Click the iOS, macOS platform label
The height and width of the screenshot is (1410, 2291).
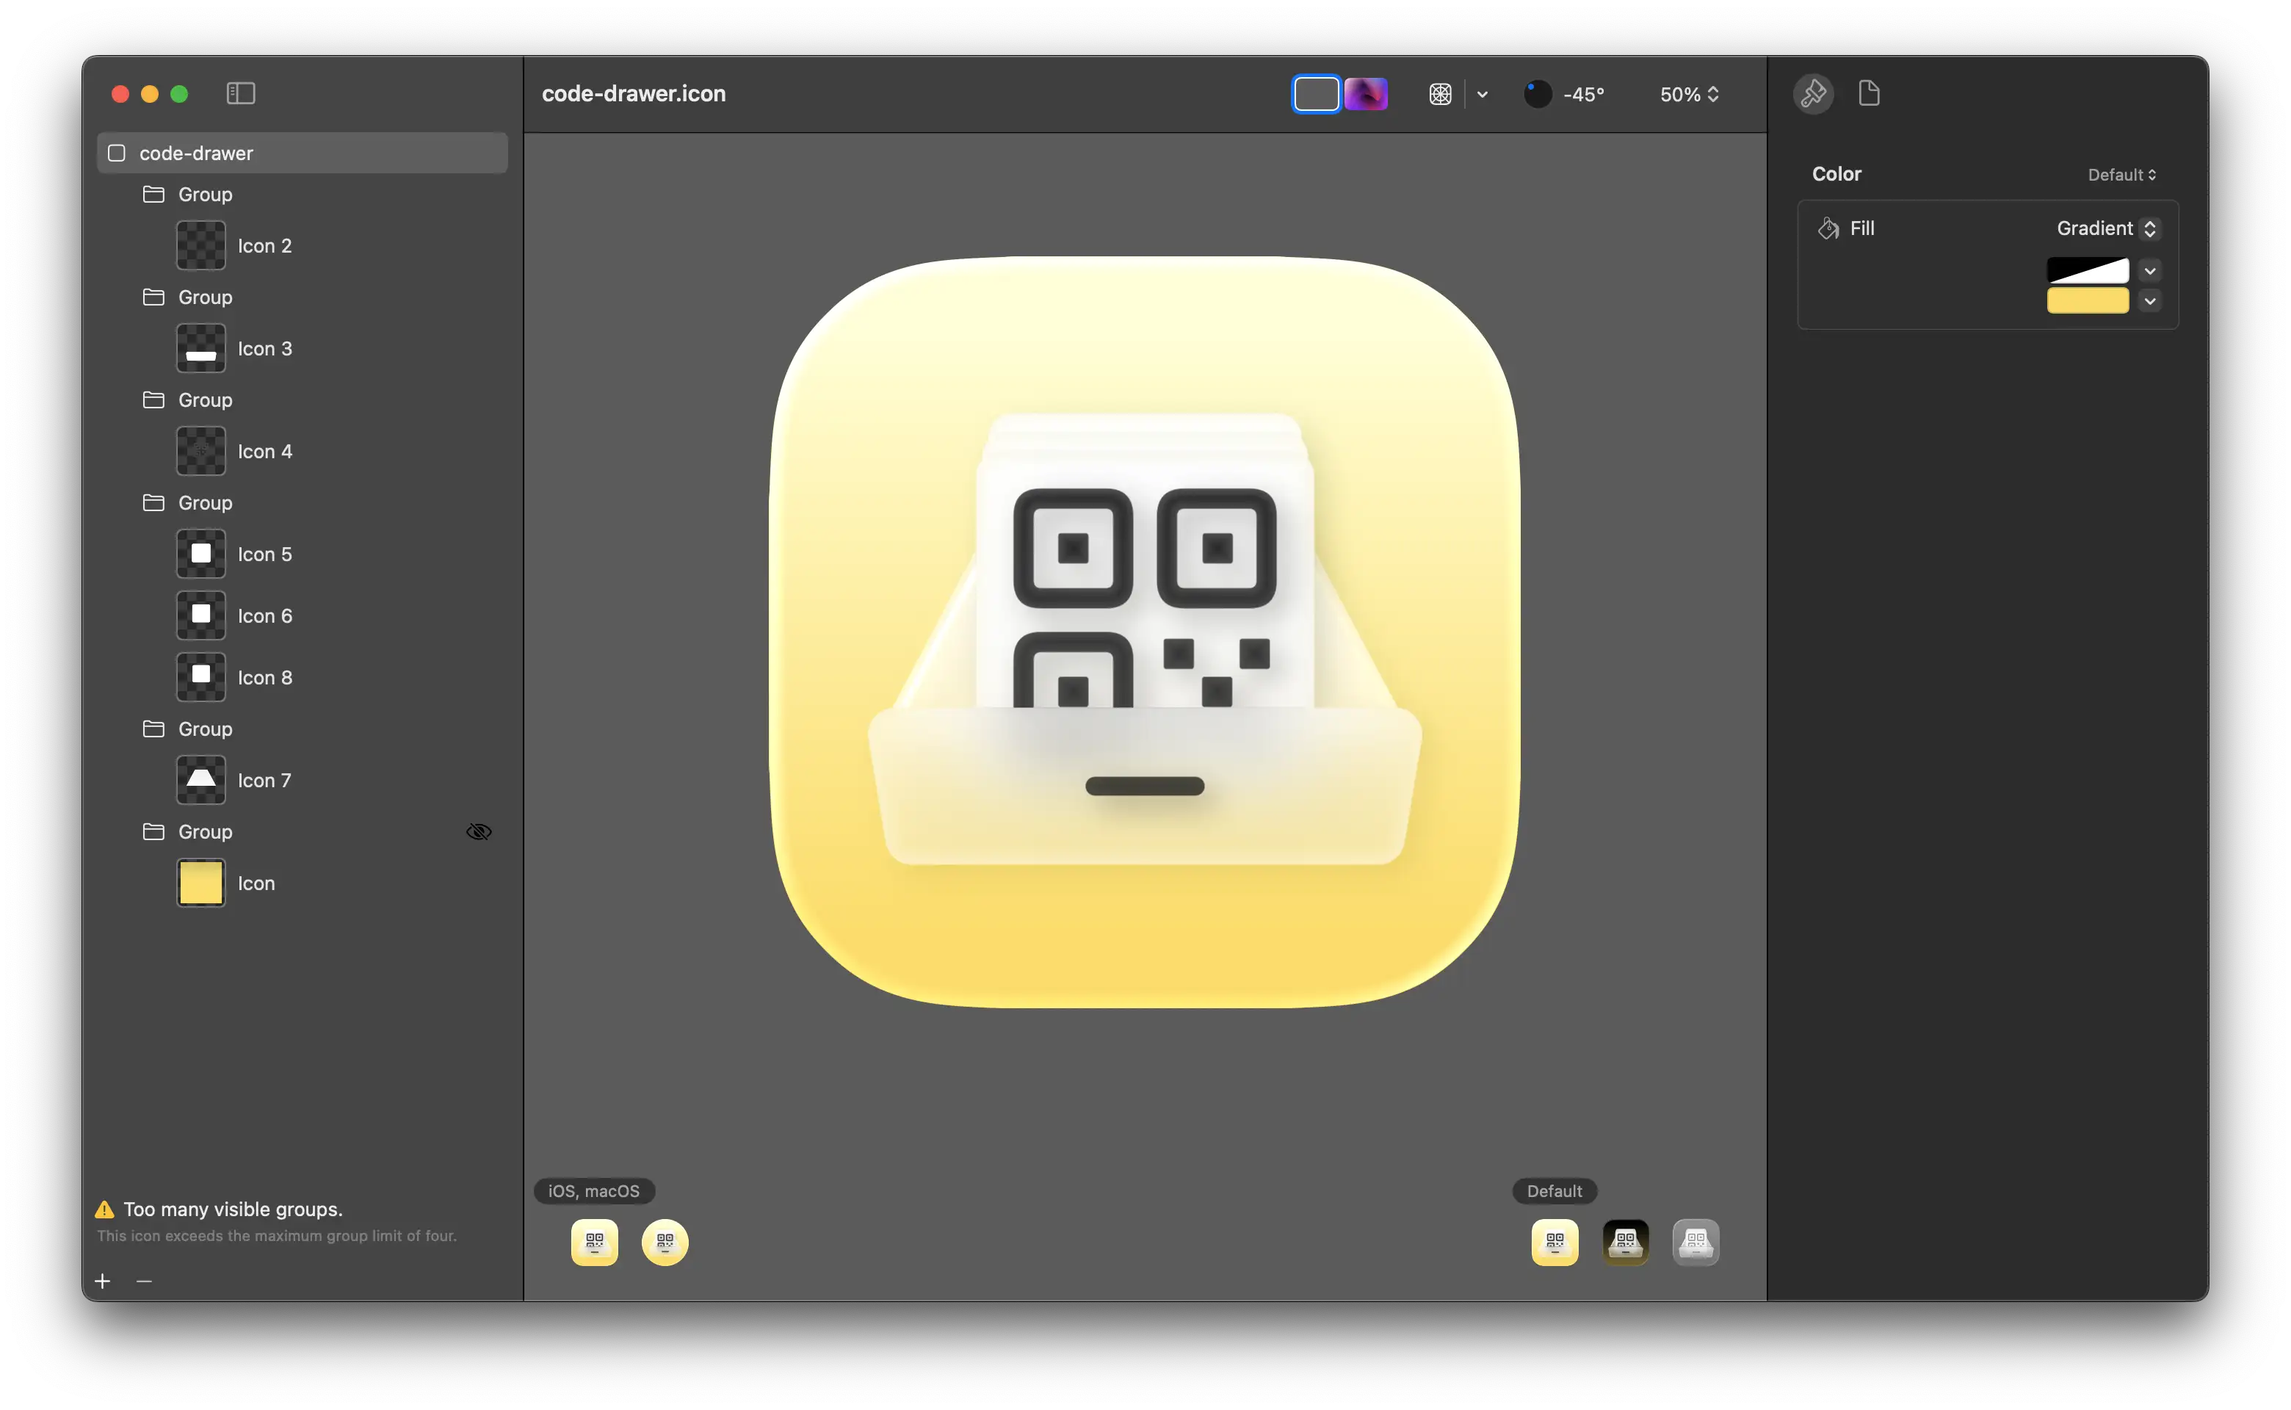(x=594, y=1191)
